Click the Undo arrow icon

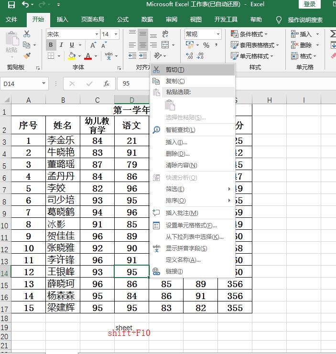click(25, 4)
